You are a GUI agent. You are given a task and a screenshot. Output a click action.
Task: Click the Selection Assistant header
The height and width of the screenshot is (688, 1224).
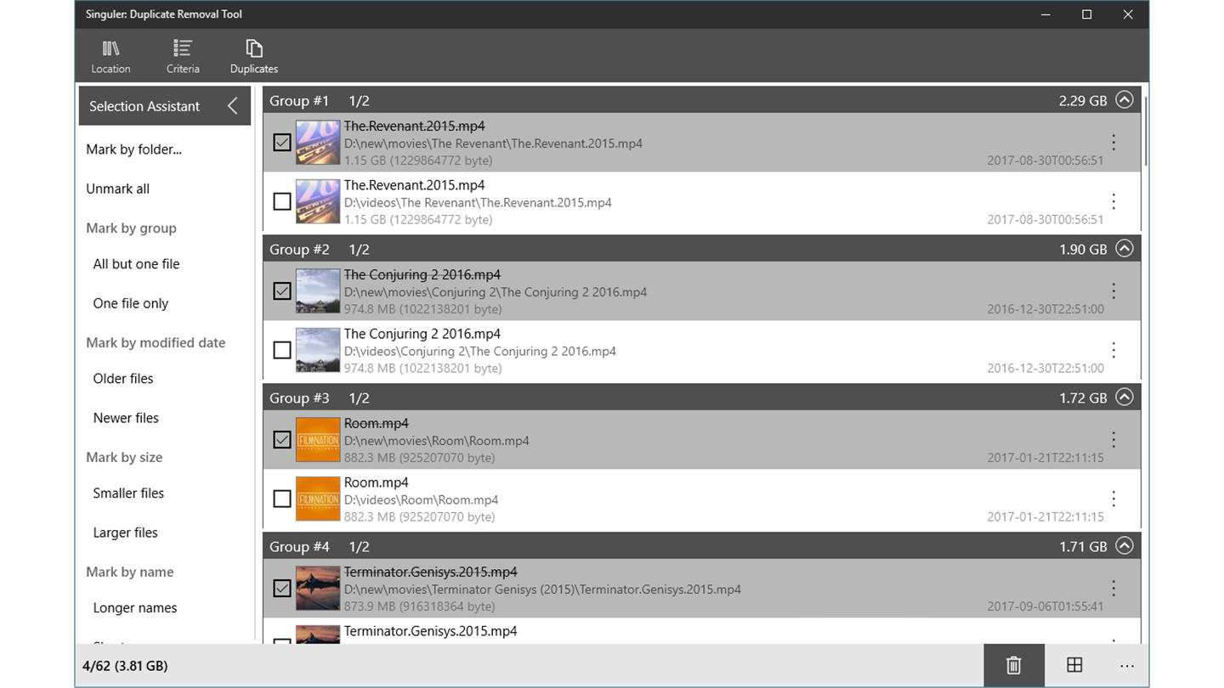point(165,106)
